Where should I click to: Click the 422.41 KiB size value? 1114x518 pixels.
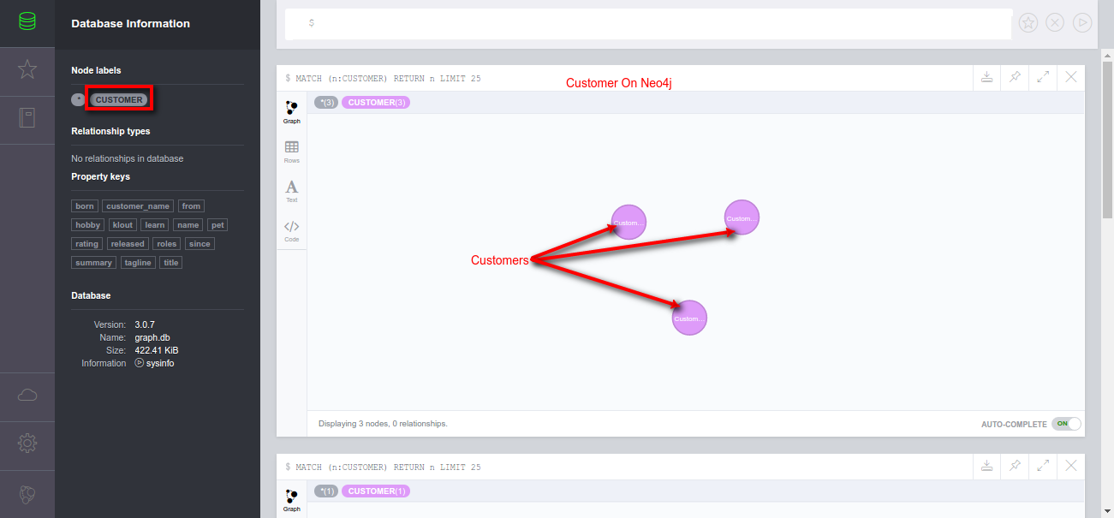(157, 350)
